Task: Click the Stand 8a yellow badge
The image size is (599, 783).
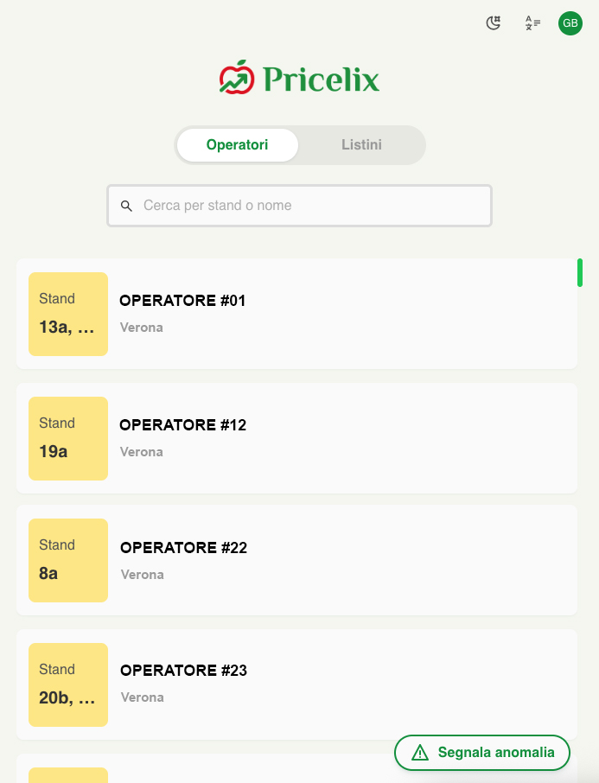Action: pyautogui.click(x=68, y=560)
